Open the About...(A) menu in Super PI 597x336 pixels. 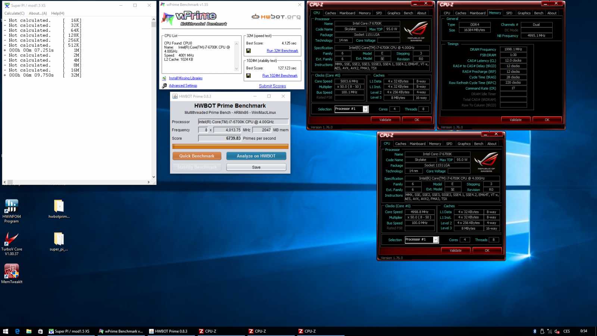38,13
